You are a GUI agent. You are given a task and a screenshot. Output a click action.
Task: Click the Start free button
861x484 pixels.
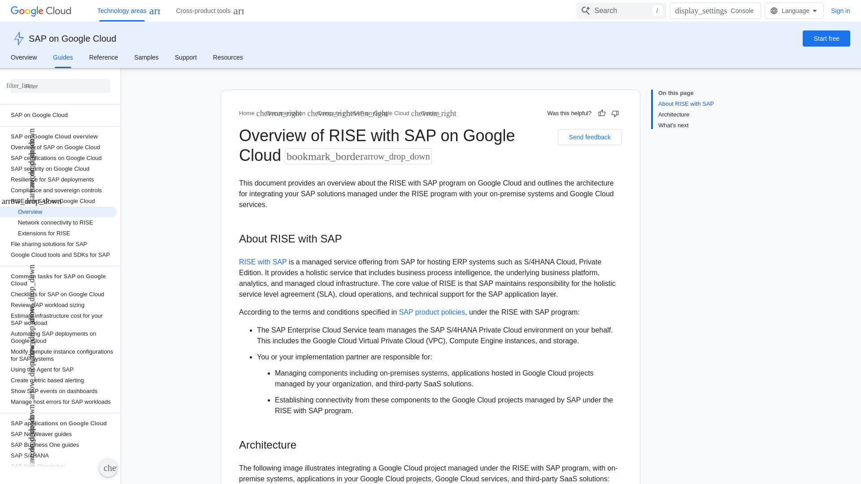(x=826, y=39)
